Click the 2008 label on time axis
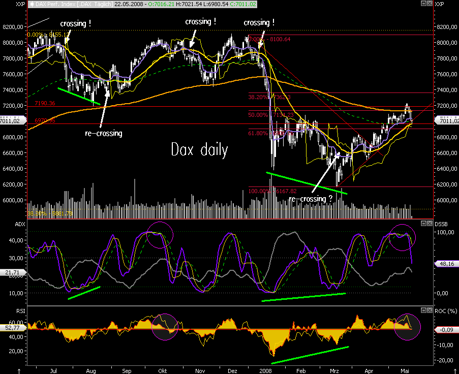459x374 pixels. (x=265, y=371)
